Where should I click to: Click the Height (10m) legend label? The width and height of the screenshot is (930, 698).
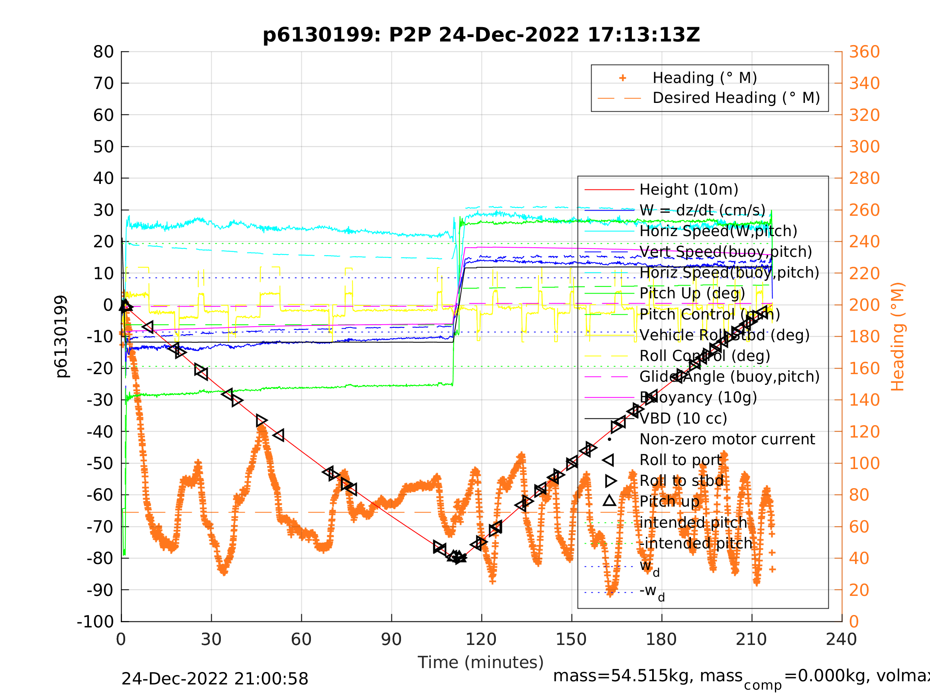click(x=689, y=190)
